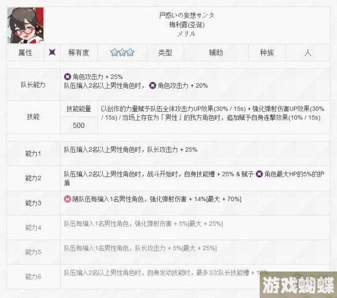337x298 pixels.
Task: Select the 能力4 greyed row label
Action: pos(33,227)
